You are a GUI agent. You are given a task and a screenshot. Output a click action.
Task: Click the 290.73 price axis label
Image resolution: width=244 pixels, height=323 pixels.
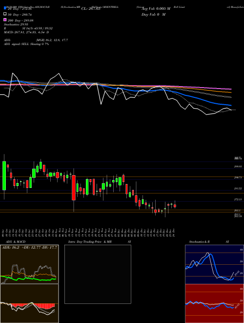click(238, 177)
